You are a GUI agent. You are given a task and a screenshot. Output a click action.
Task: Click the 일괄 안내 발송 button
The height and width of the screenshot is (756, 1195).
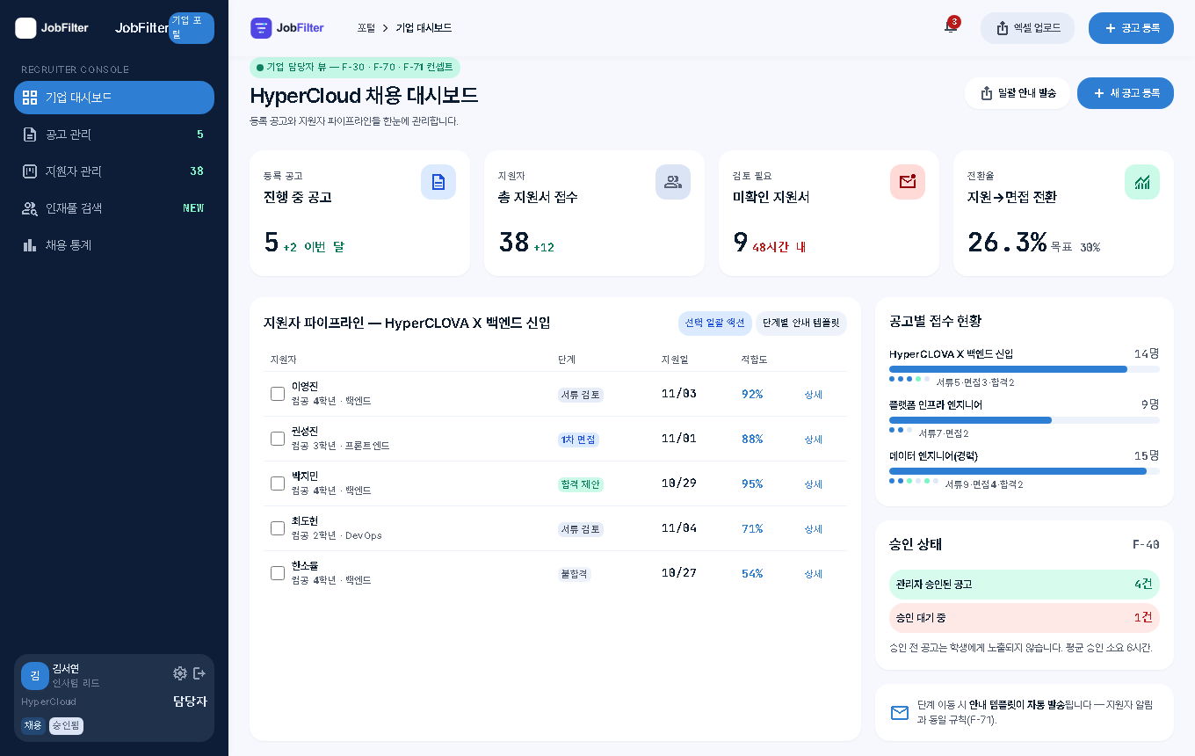click(x=1018, y=93)
